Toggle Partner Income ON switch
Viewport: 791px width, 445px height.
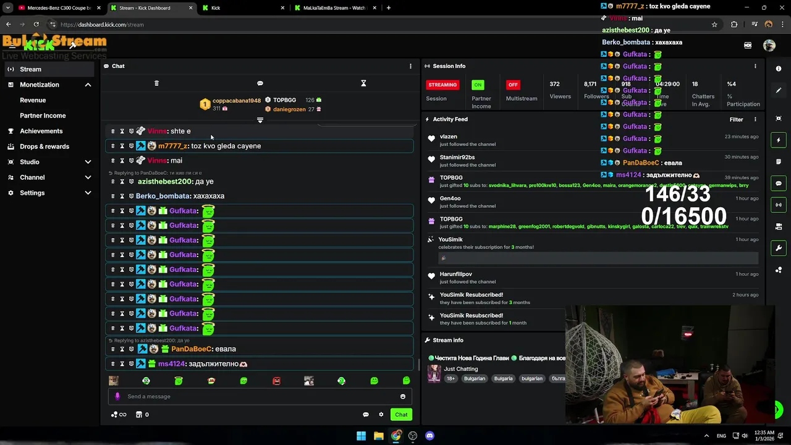478,85
